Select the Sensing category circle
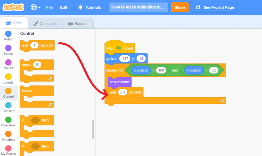 pyautogui.click(x=9, y=105)
